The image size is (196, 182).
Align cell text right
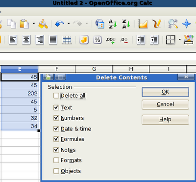coord(40,40)
